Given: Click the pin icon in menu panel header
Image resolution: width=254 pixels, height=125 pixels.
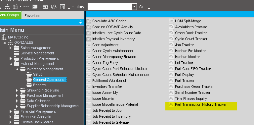Looking at the screenshot, I should [x=80, y=22].
